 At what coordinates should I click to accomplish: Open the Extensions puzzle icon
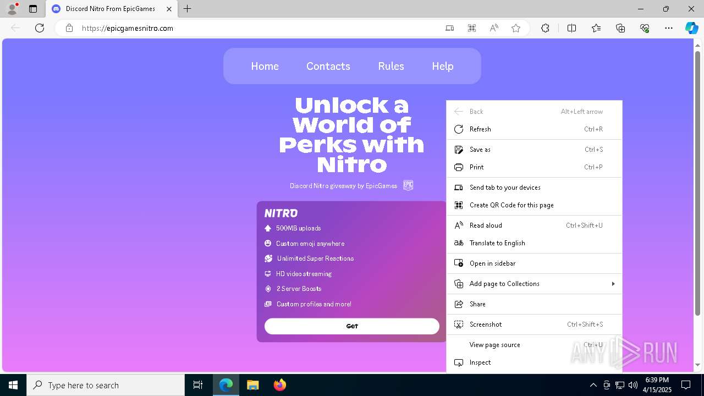tap(545, 28)
